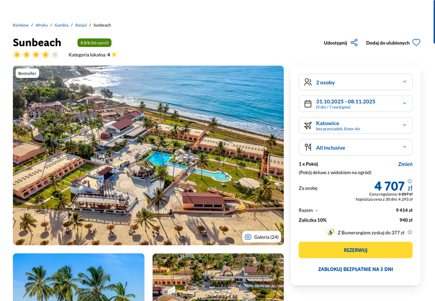Click the yellow REZERWUJ button

pos(356,250)
